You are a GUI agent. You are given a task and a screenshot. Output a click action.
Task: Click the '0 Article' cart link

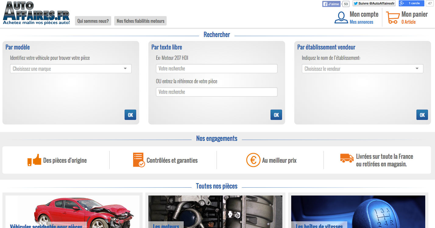(x=408, y=22)
